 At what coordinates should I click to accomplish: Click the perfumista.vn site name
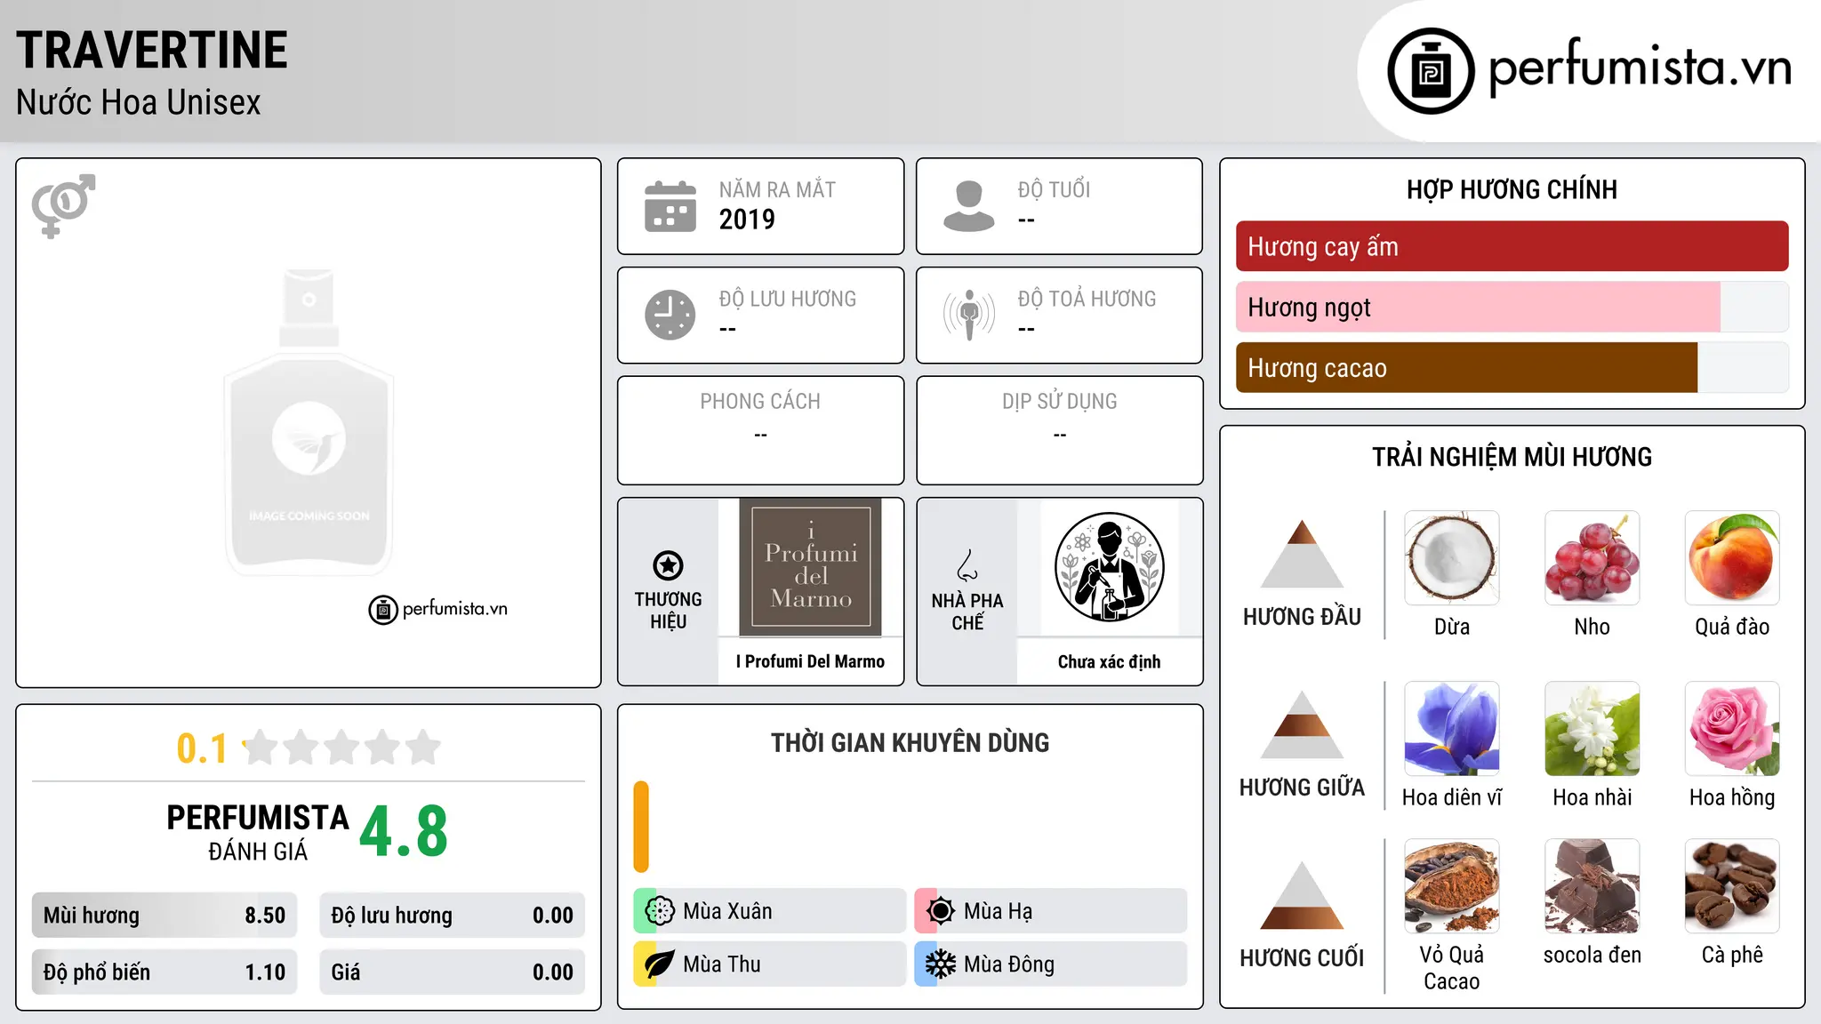pos(1640,68)
